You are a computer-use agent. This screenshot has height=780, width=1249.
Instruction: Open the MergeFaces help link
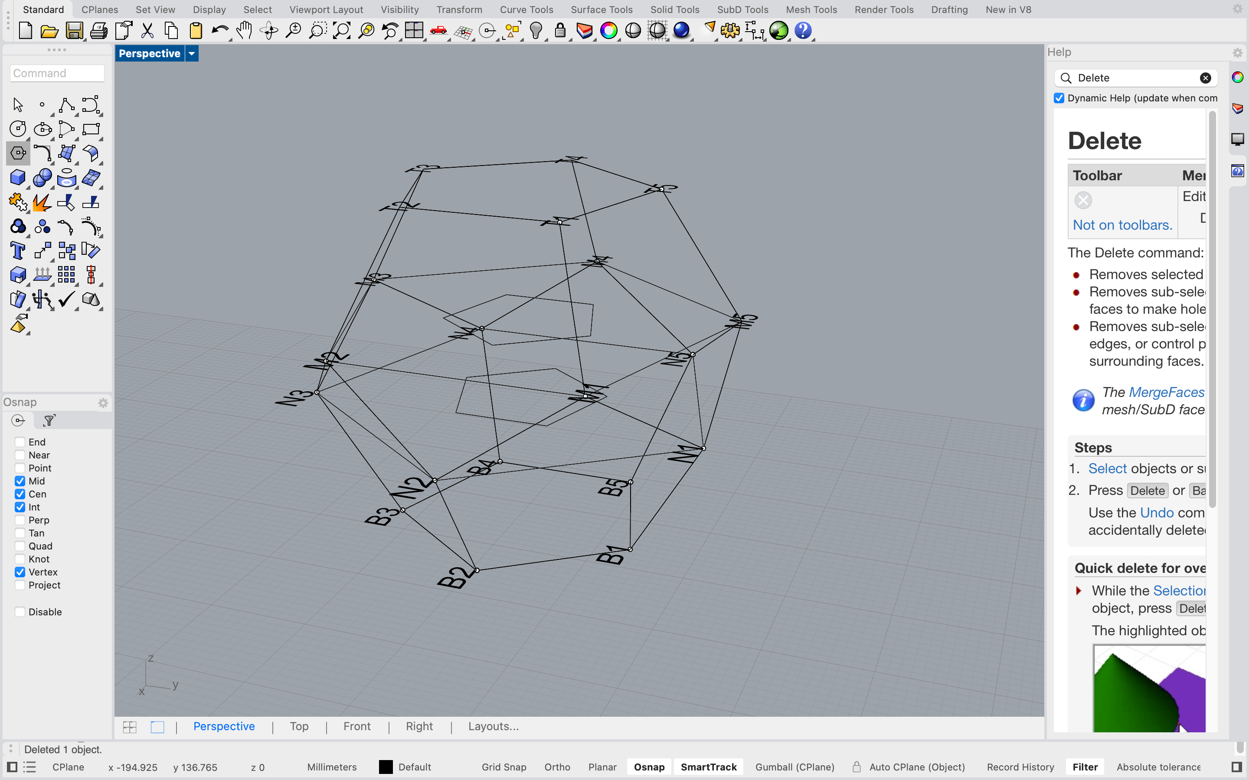pos(1166,392)
